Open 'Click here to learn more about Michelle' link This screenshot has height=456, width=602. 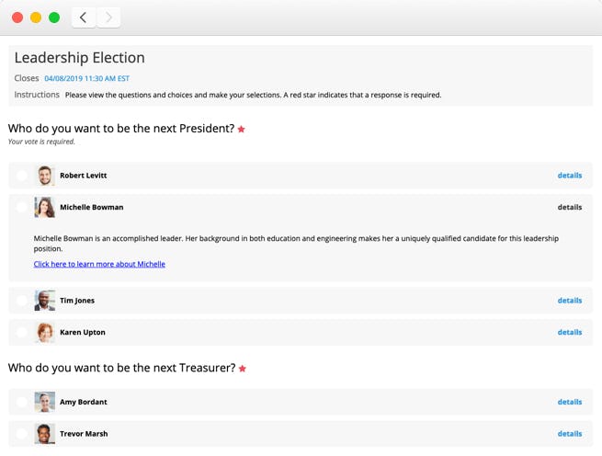(x=99, y=264)
